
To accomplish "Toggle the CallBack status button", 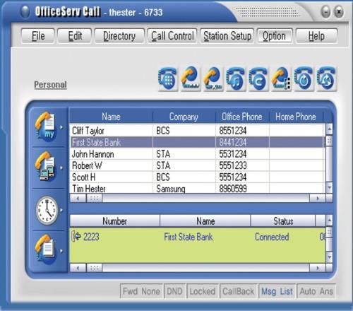I will 238,291.
